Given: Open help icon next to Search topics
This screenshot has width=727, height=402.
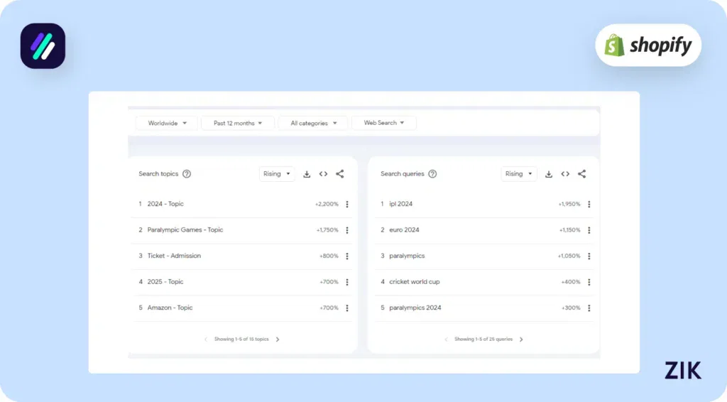Looking at the screenshot, I should 187,174.
